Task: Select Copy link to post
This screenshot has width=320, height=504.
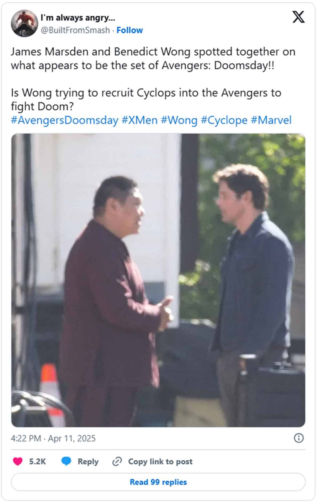Action: (x=160, y=461)
